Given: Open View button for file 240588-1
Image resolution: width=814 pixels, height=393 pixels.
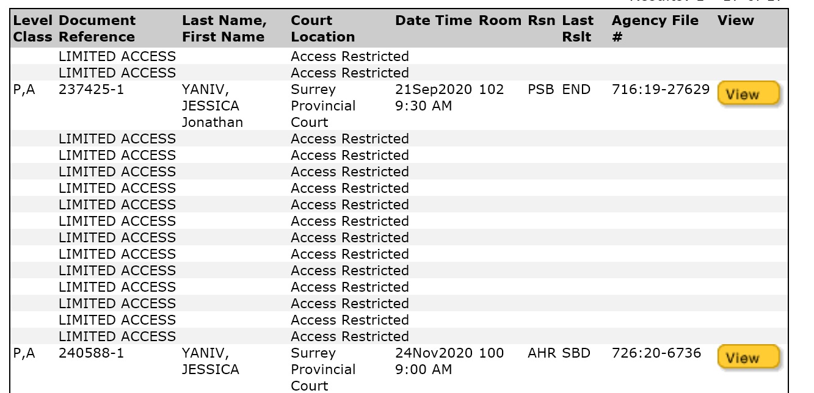Looking at the screenshot, I should [x=749, y=358].
